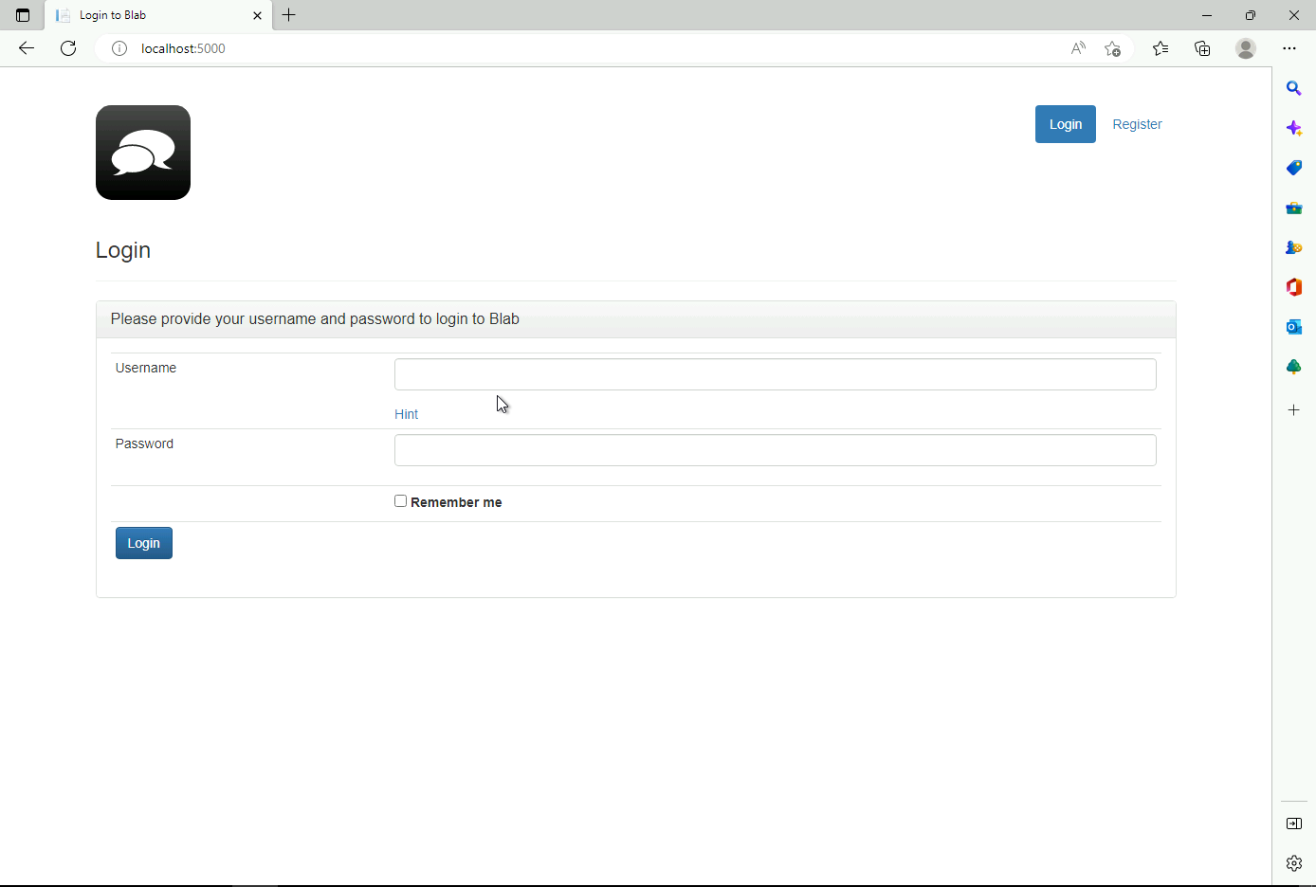This screenshot has height=887, width=1316.
Task: Open the Shopping tag sidebar icon
Action: [x=1294, y=168]
